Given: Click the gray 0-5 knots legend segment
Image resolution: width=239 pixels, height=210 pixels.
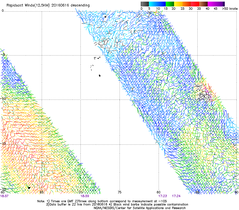Looking at the screenshot, I should point(145,4).
